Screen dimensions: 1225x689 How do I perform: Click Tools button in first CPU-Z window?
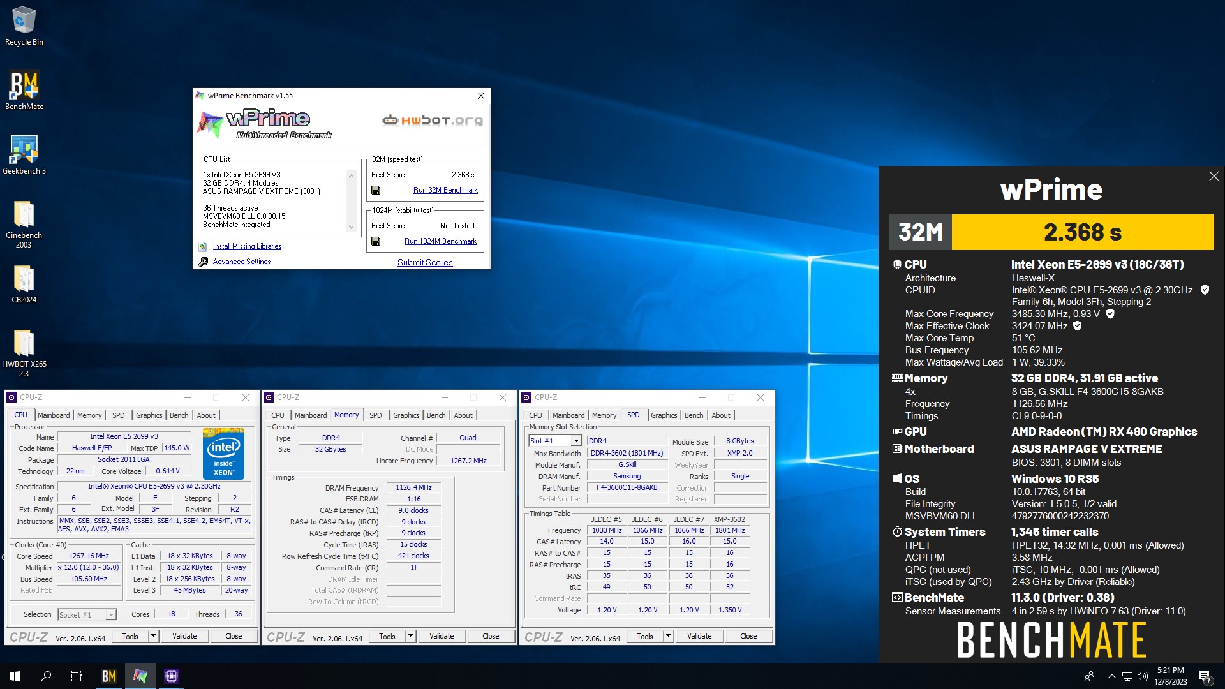click(x=130, y=636)
